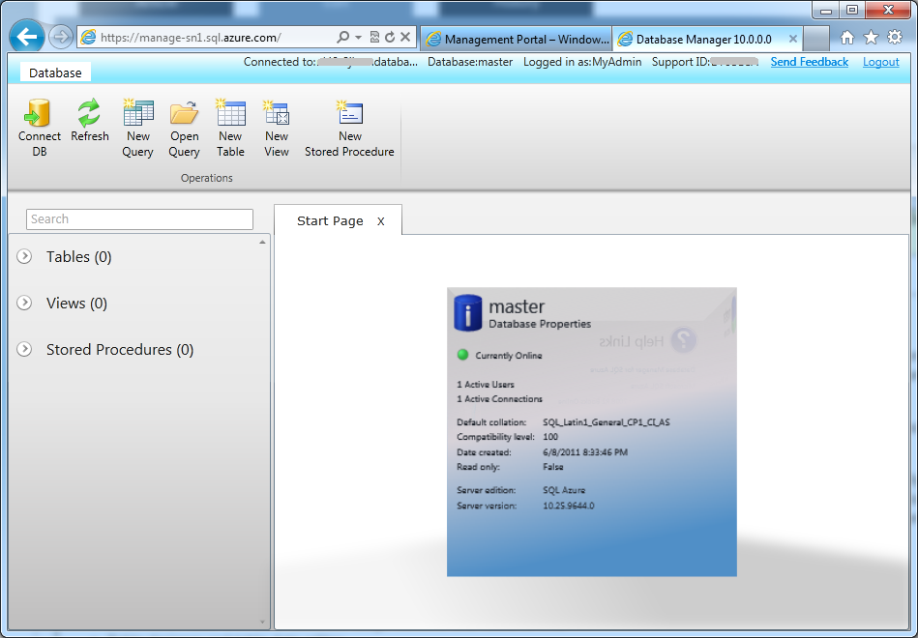This screenshot has width=918, height=638.
Task: Reload page via address bar refresh icon
Action: coord(389,38)
